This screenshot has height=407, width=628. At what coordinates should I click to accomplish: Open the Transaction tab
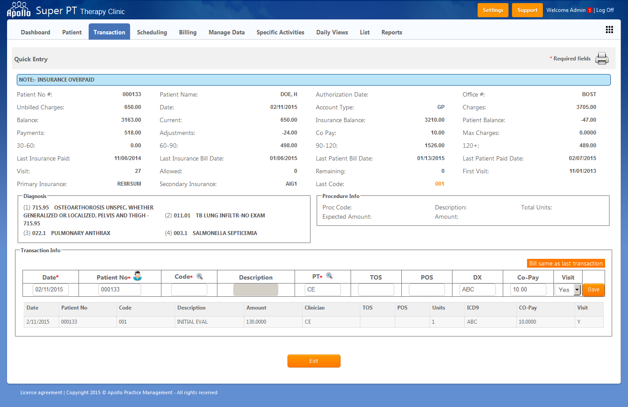pos(109,32)
